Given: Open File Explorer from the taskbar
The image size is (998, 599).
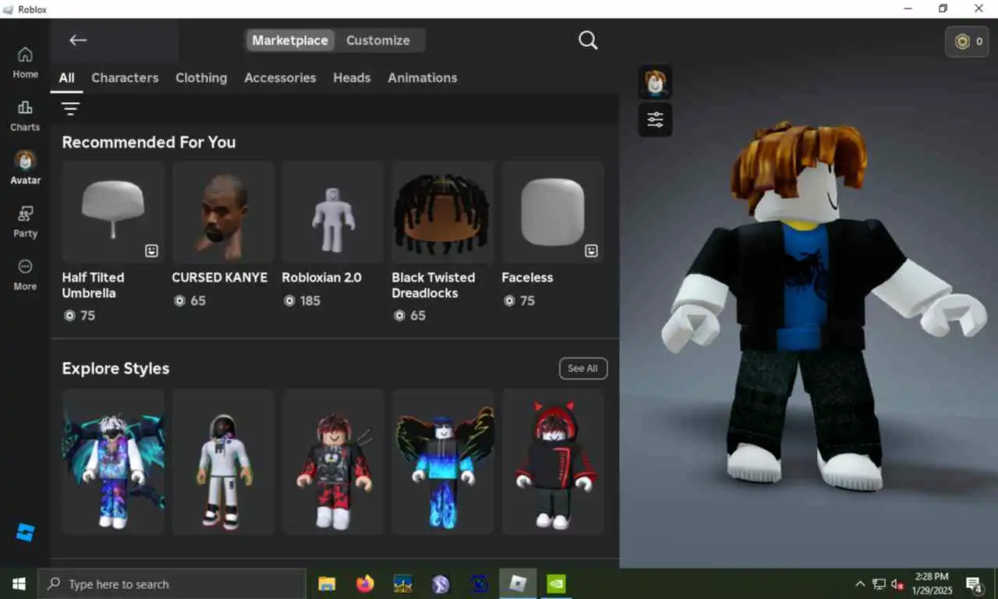Looking at the screenshot, I should coord(327,583).
